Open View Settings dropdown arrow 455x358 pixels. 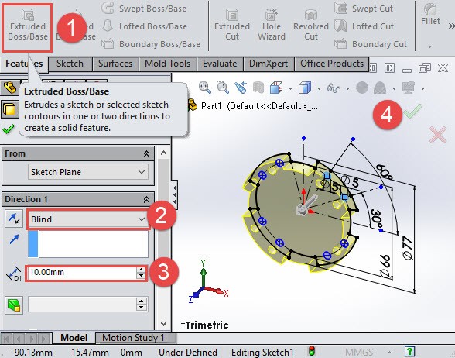tap(422, 88)
